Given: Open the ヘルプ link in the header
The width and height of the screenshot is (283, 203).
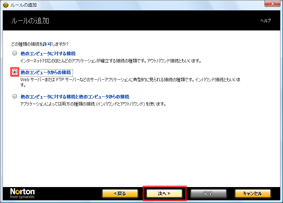Looking at the screenshot, I should 265,21.
